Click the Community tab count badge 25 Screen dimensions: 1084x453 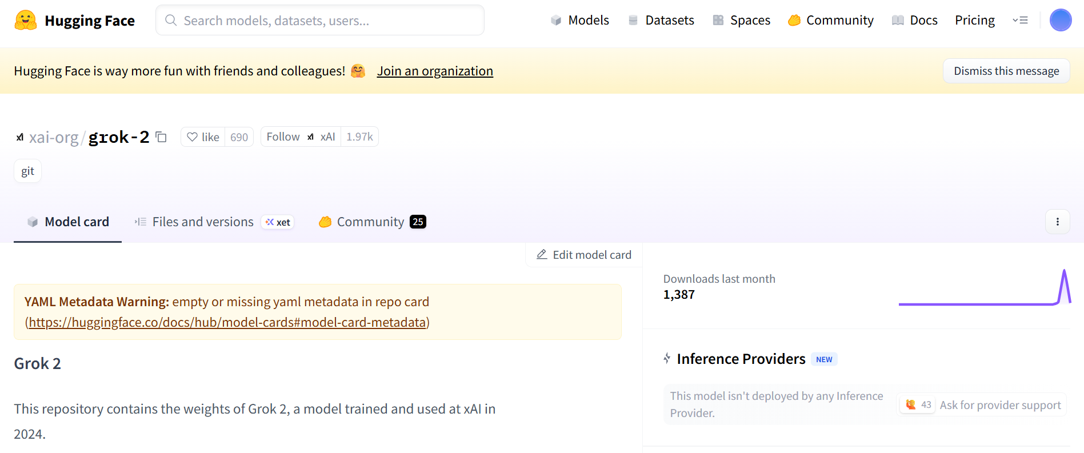(x=418, y=222)
